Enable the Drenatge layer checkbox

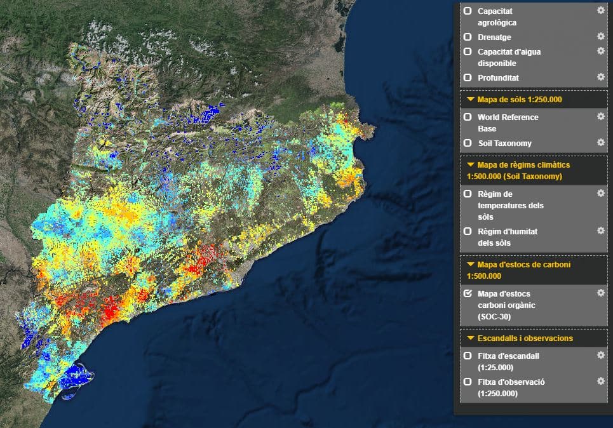pos(468,37)
